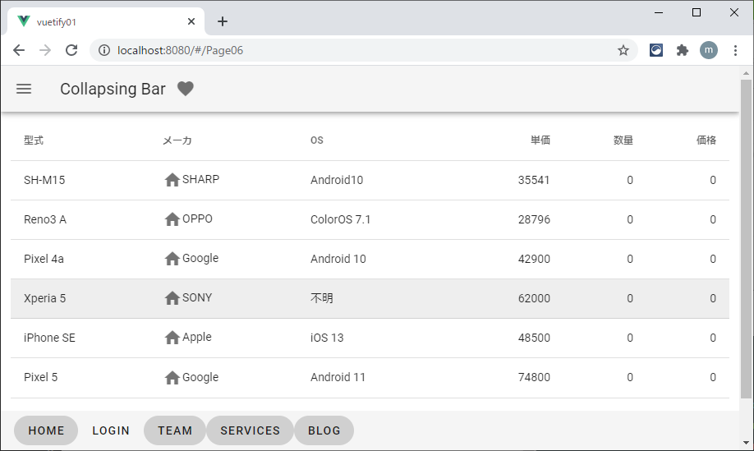Click the browser forward arrow
754x451 pixels.
45,50
